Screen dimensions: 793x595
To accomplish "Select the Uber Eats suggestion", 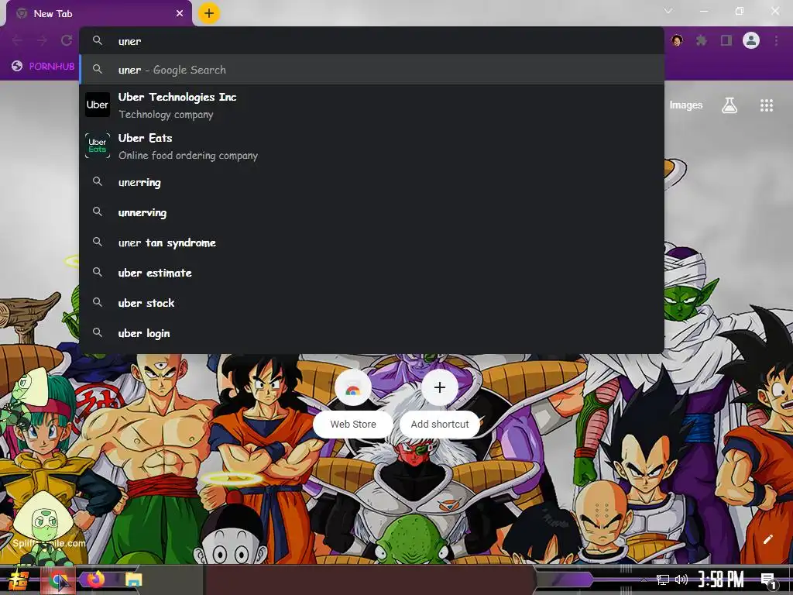I will [x=372, y=146].
